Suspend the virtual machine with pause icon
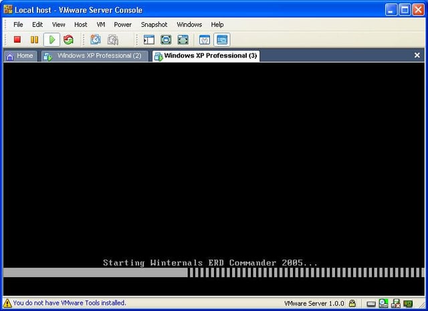428x311 pixels. pyautogui.click(x=34, y=40)
